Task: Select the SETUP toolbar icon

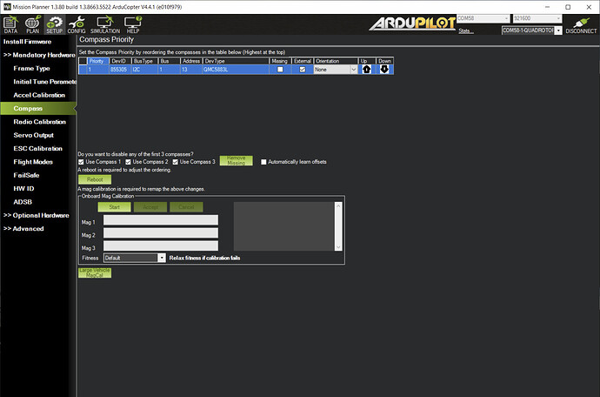Action: point(54,25)
